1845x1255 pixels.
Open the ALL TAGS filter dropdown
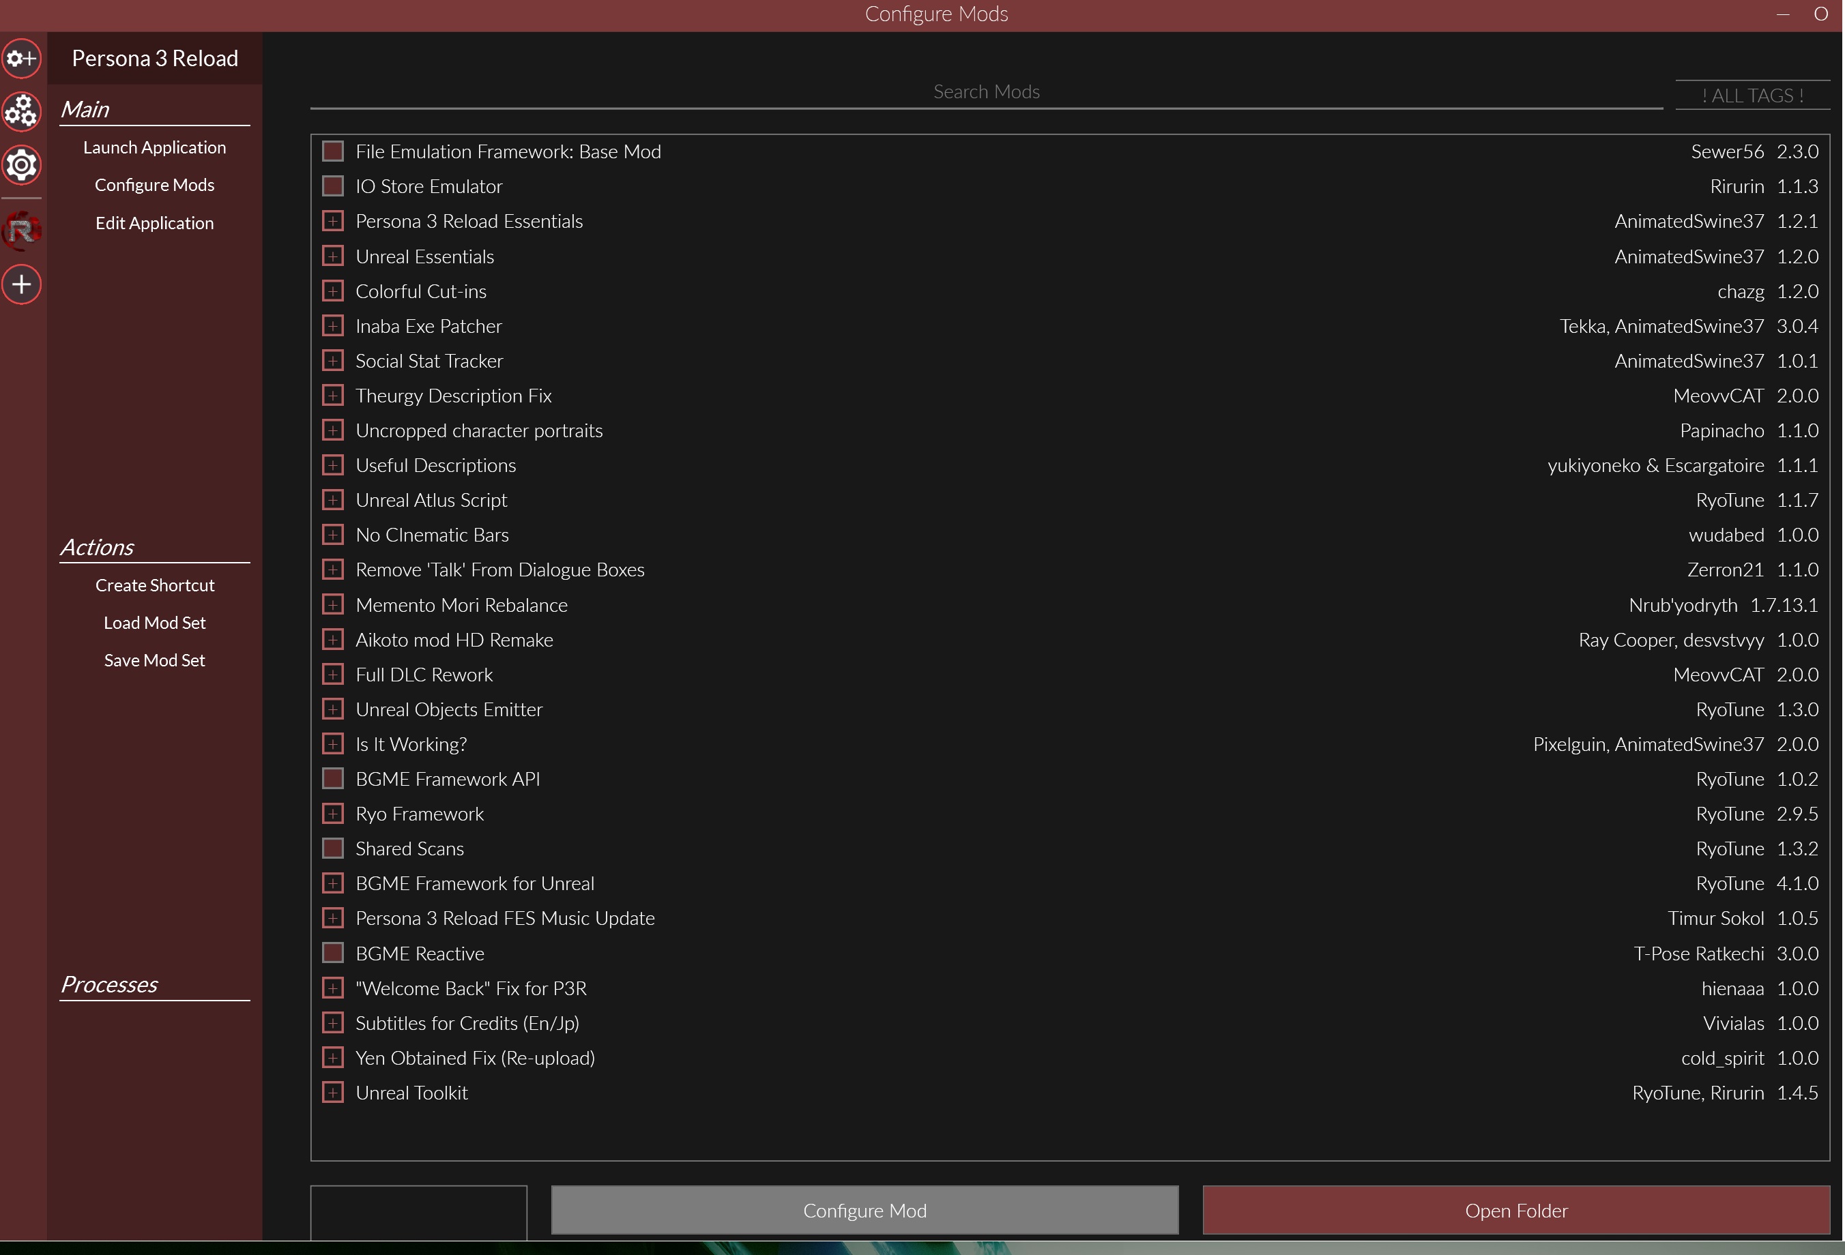click(1752, 95)
